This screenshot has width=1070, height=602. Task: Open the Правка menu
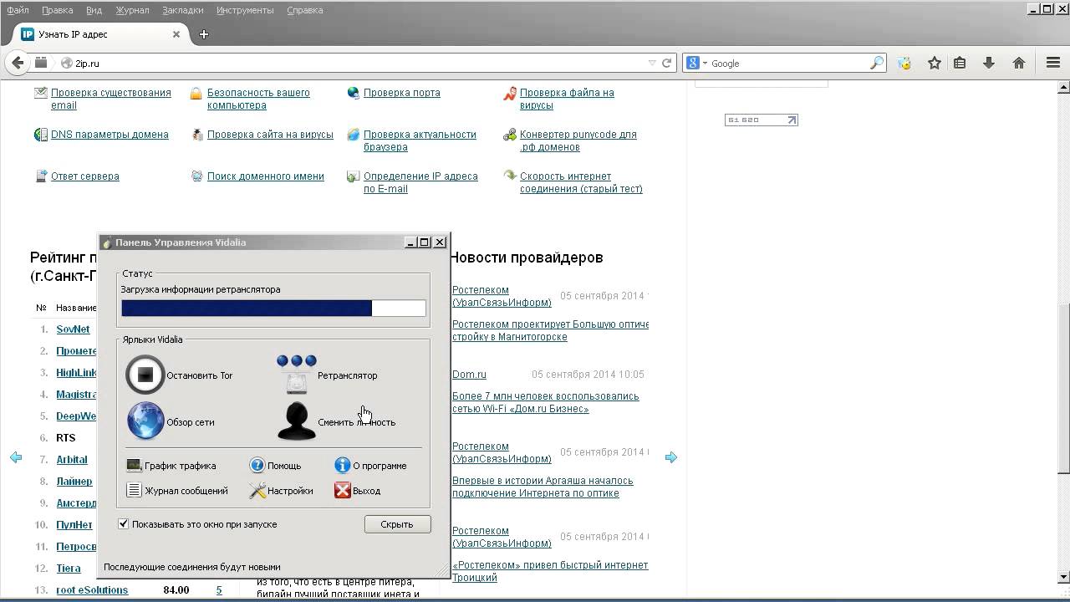pos(57,10)
